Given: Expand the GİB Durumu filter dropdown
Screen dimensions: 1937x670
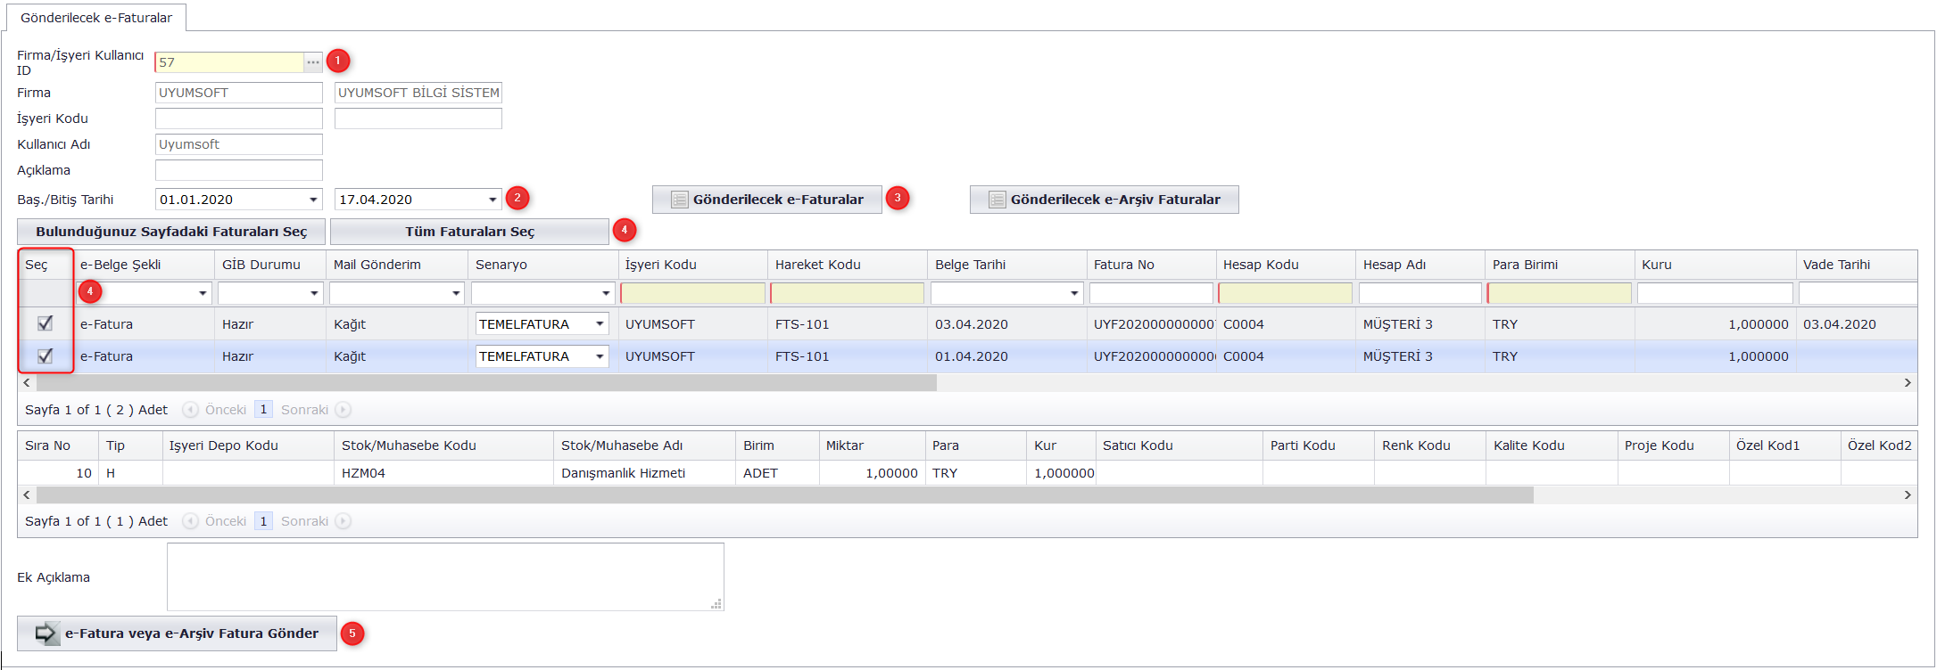Looking at the screenshot, I should point(314,293).
